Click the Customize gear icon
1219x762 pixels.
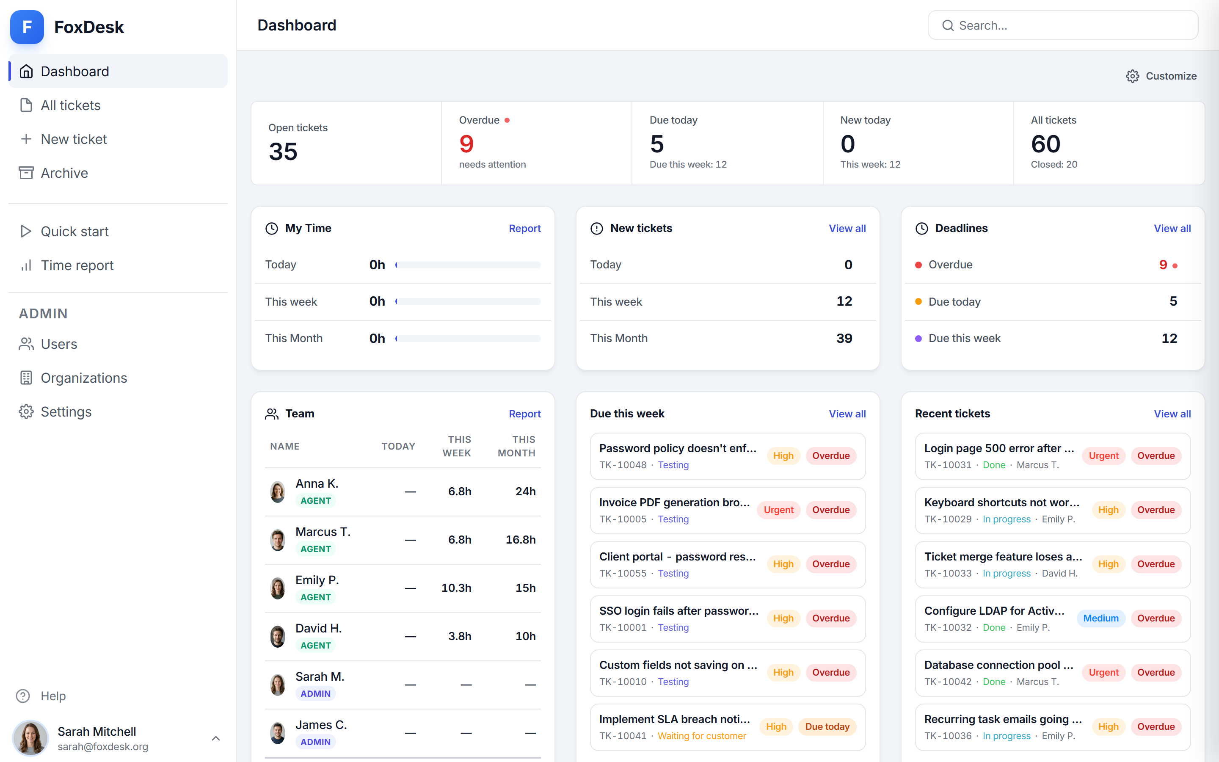[1132, 76]
